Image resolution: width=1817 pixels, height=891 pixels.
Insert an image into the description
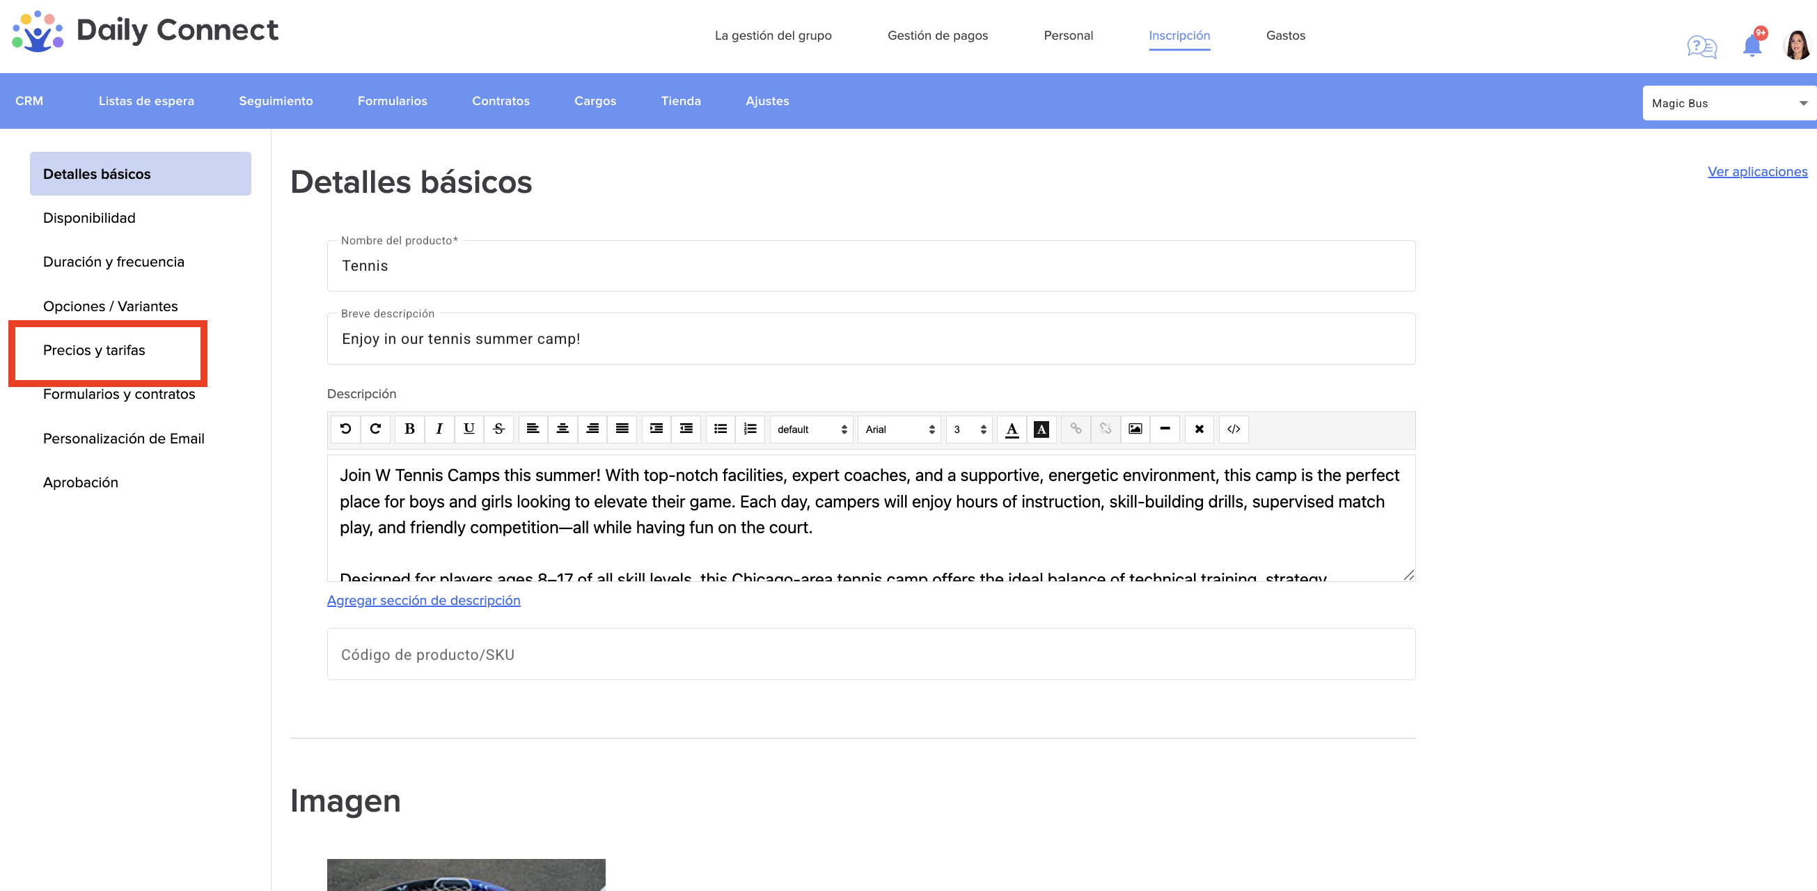(x=1135, y=429)
